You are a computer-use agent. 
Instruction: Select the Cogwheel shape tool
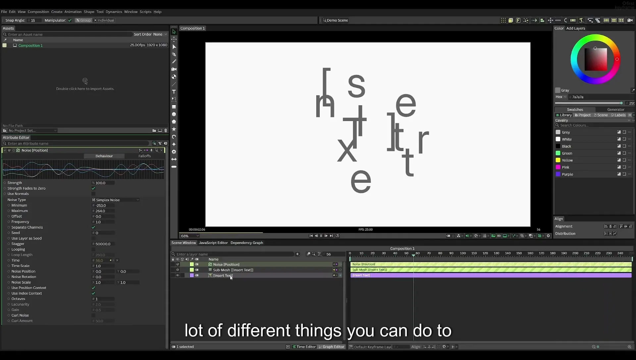174,152
